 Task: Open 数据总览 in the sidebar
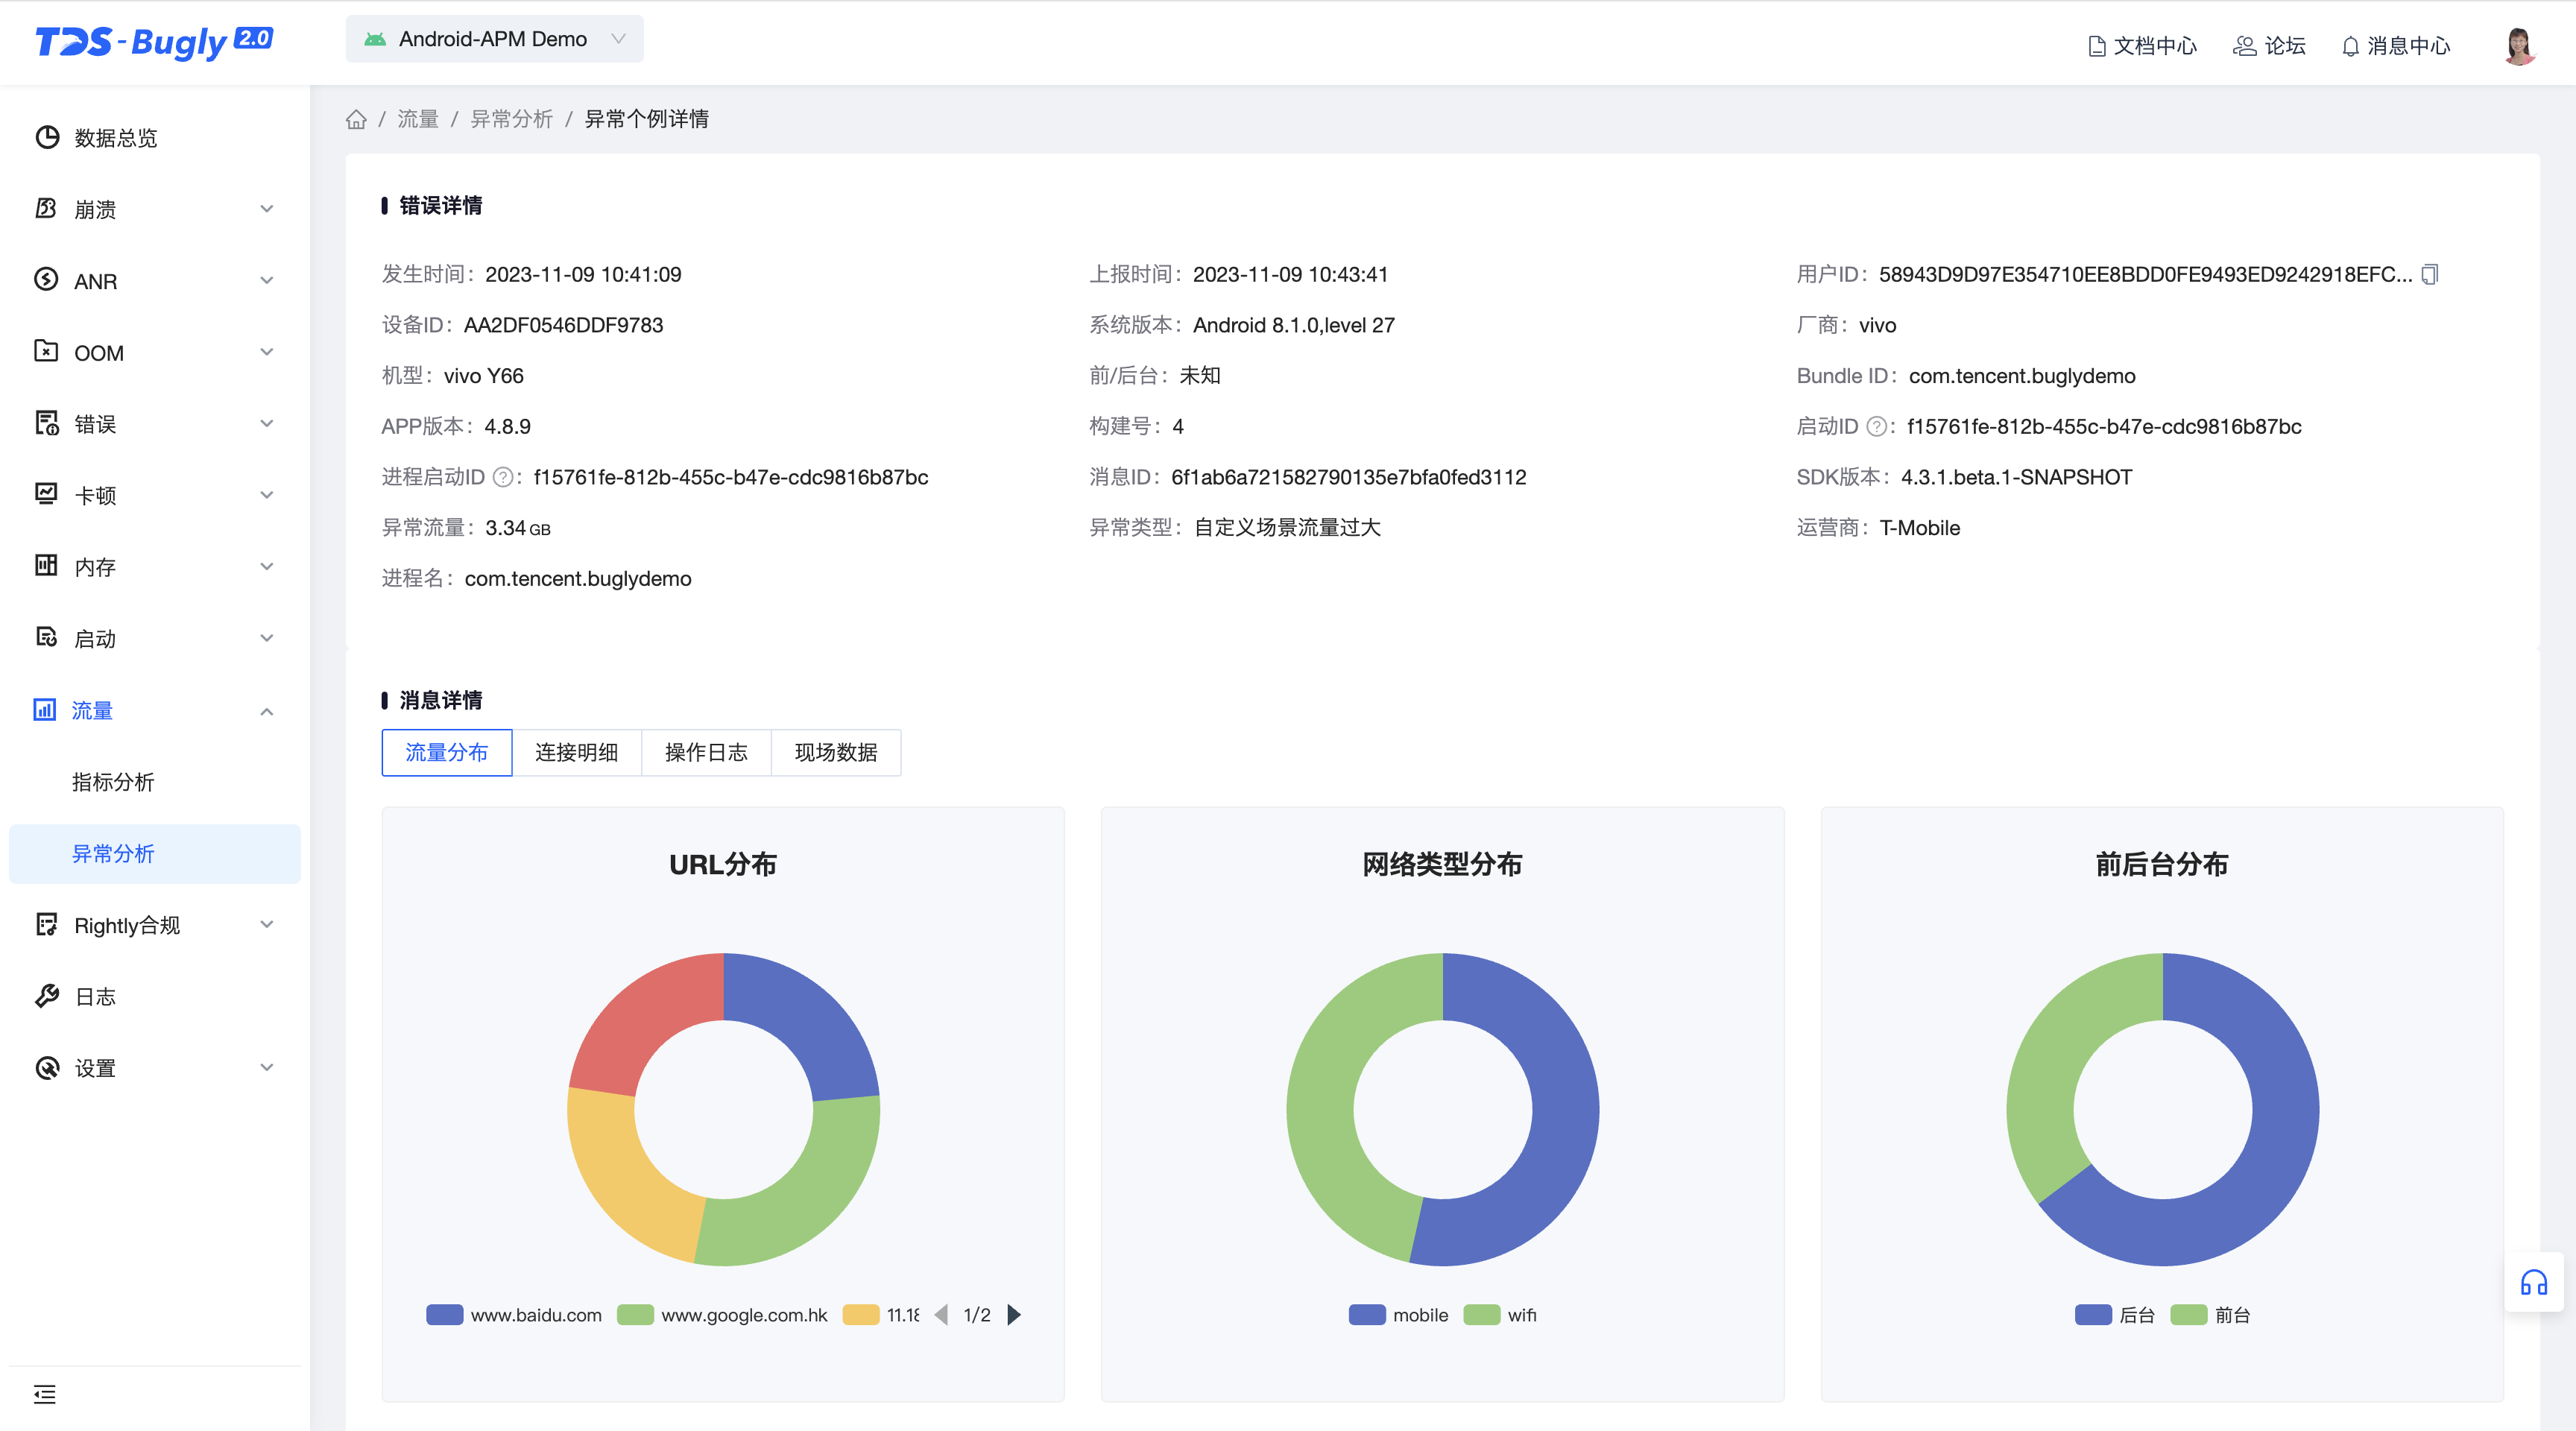(x=155, y=138)
